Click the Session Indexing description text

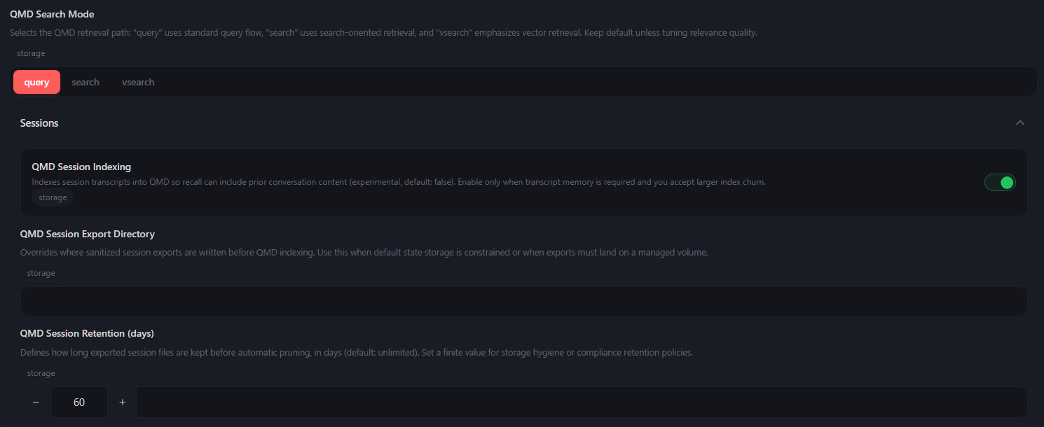399,182
